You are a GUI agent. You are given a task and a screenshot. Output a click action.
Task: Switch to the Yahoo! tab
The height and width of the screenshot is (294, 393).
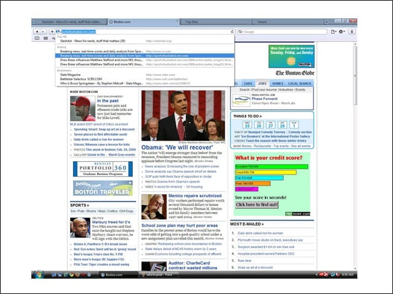(x=287, y=22)
